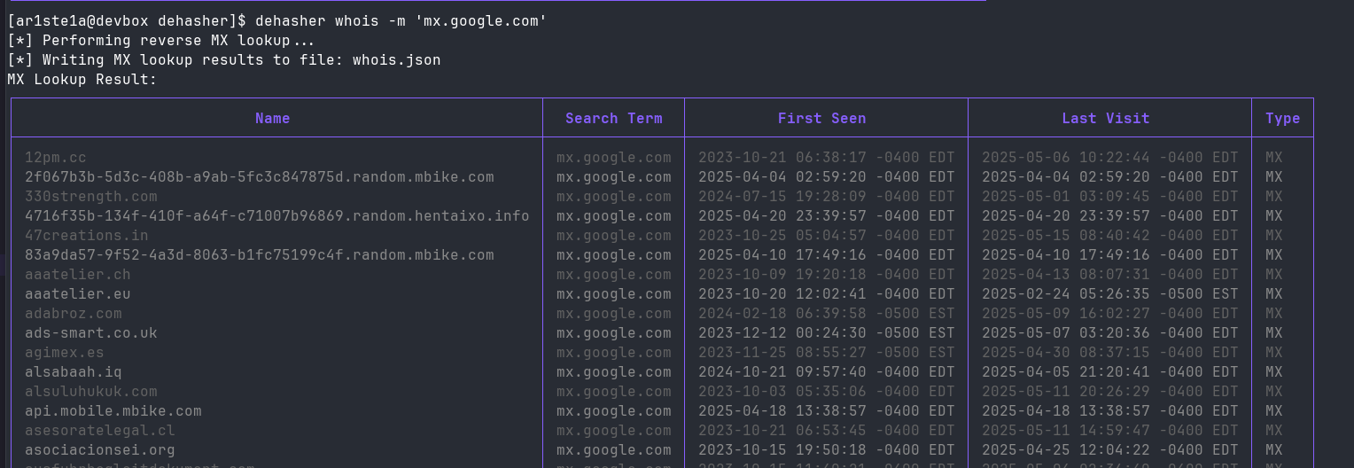Click MX type in asociacionsei.org row
The height and width of the screenshot is (468, 1354).
pyautogui.click(x=1273, y=450)
